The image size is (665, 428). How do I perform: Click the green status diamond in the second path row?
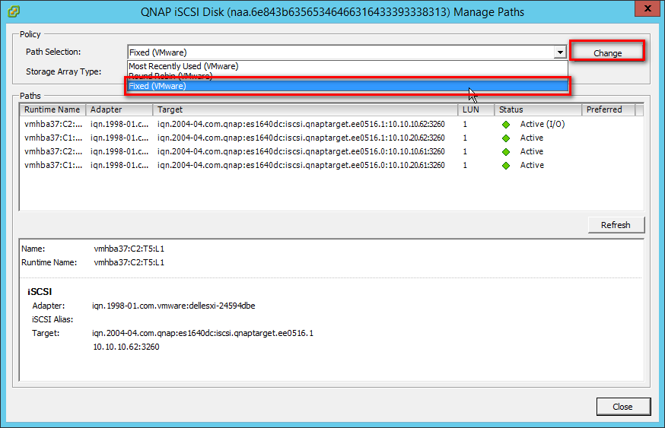506,138
